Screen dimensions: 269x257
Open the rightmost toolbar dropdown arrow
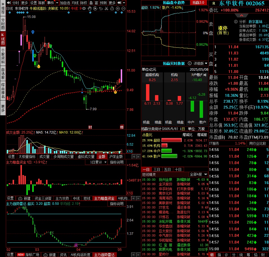pos(124,3)
